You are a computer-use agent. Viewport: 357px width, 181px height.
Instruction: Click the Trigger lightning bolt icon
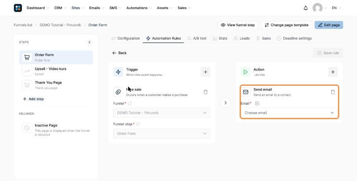pyautogui.click(x=118, y=72)
